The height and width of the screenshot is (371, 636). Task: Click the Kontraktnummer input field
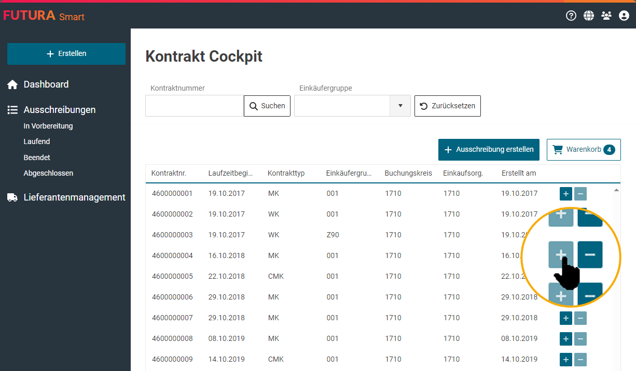[195, 106]
